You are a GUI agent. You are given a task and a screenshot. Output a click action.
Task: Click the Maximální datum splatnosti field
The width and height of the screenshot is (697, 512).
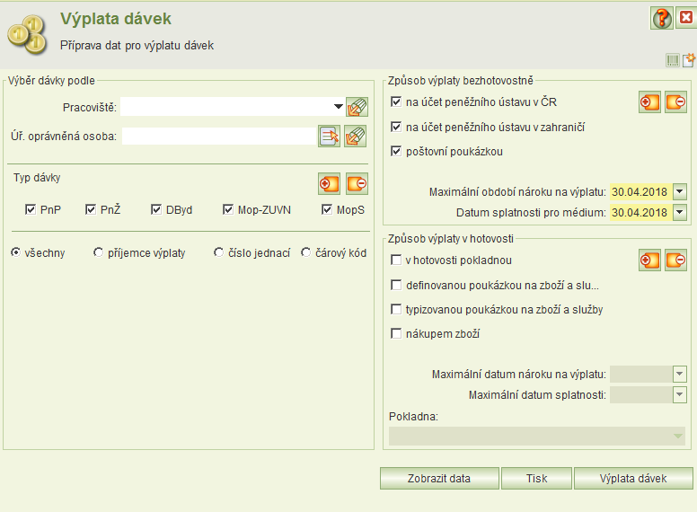tap(640, 394)
